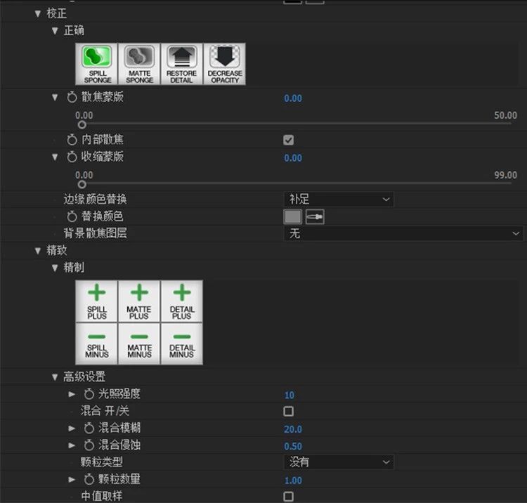
Task: Collapse the 高级设置 section
Action: [x=55, y=377]
